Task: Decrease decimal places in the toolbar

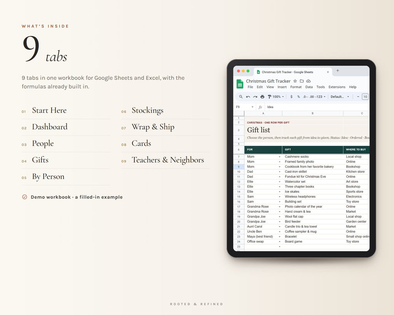Action: point(306,97)
